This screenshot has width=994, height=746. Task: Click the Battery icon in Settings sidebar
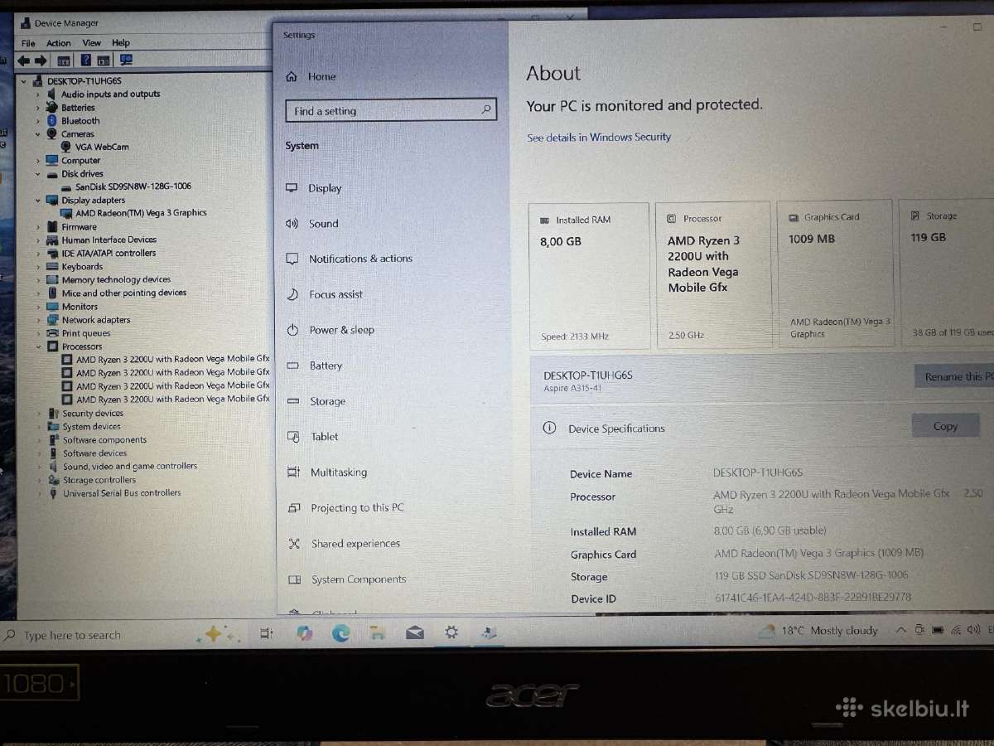point(292,366)
